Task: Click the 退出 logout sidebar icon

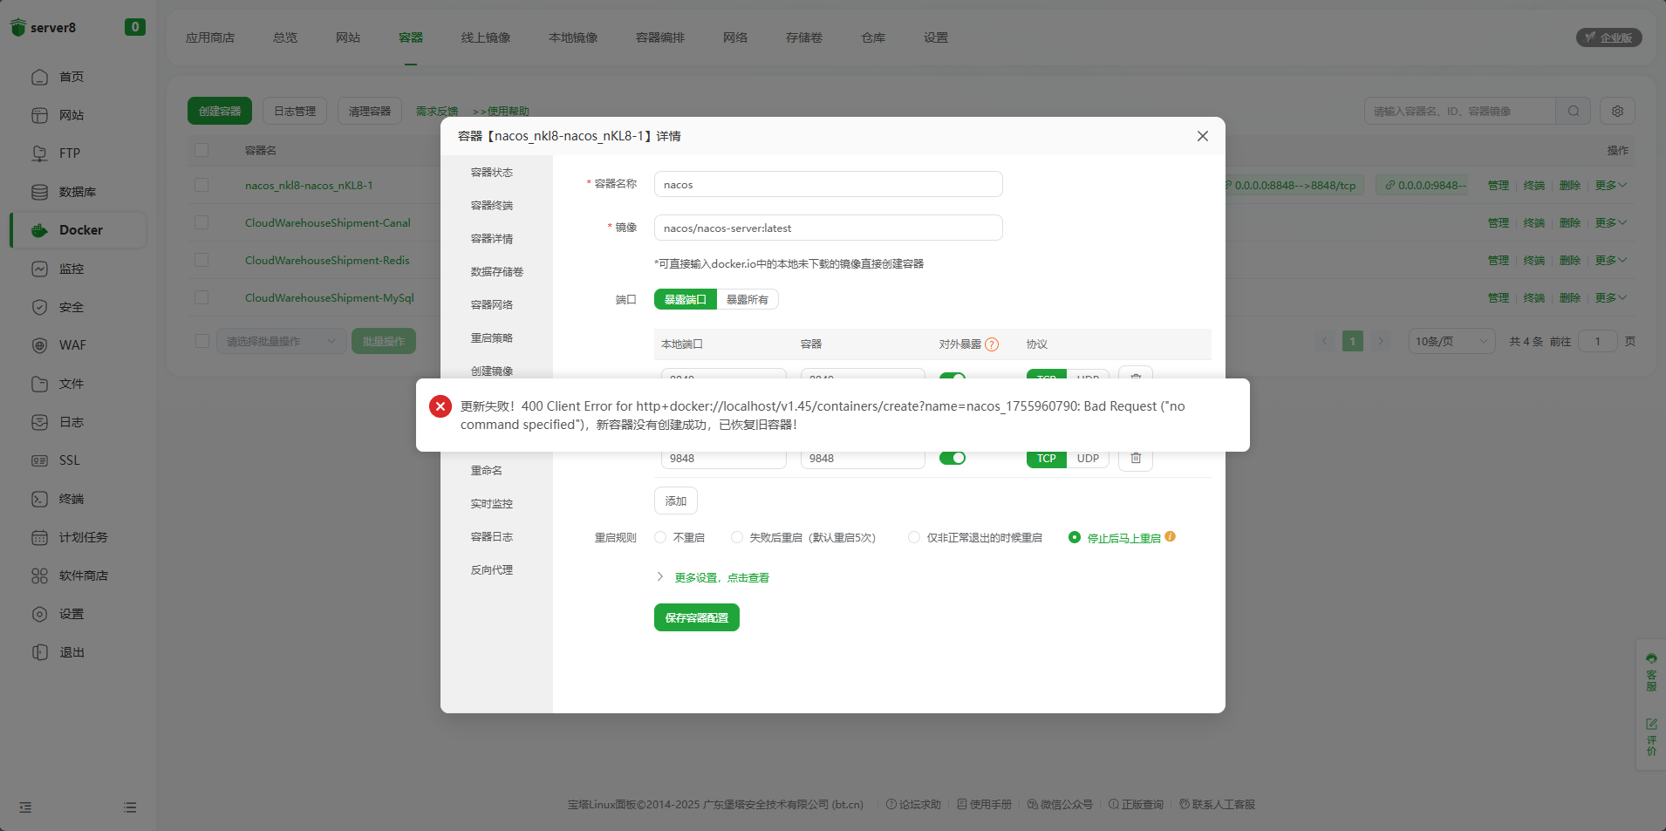Action: [x=40, y=652]
